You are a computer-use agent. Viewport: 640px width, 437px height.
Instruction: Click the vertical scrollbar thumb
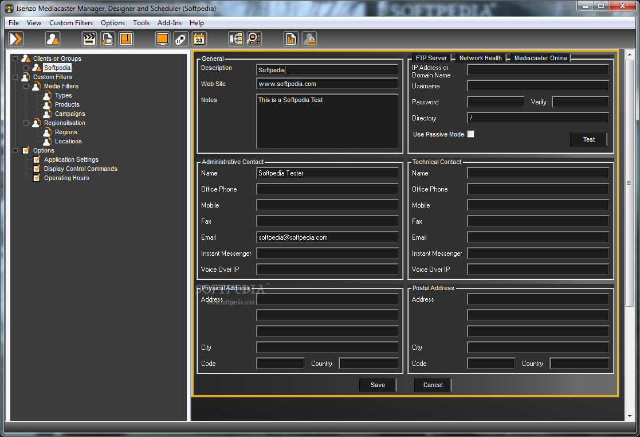coord(629,183)
